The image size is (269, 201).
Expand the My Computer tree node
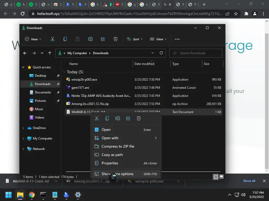tap(23, 138)
